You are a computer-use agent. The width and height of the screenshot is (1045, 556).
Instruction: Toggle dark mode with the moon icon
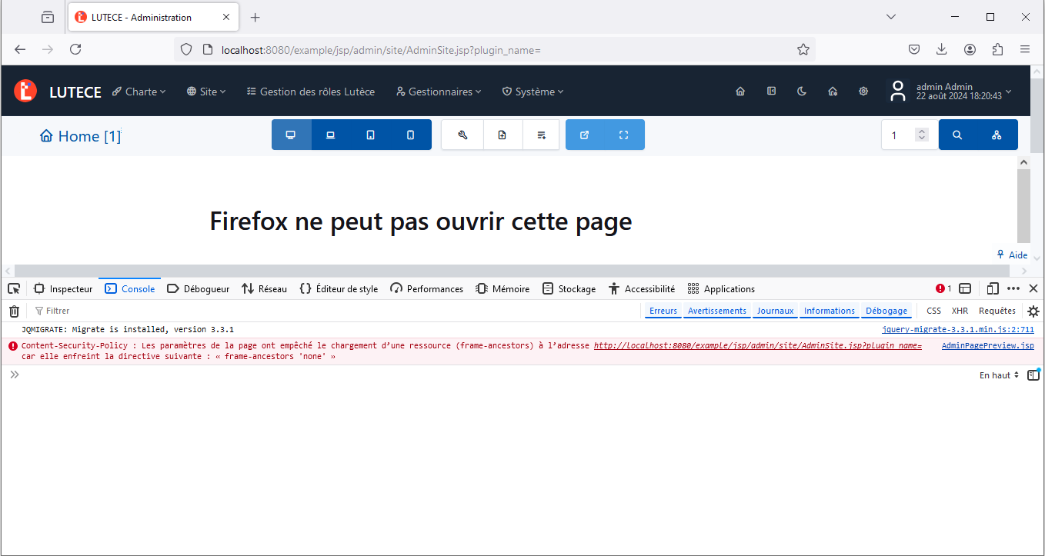[x=802, y=91]
